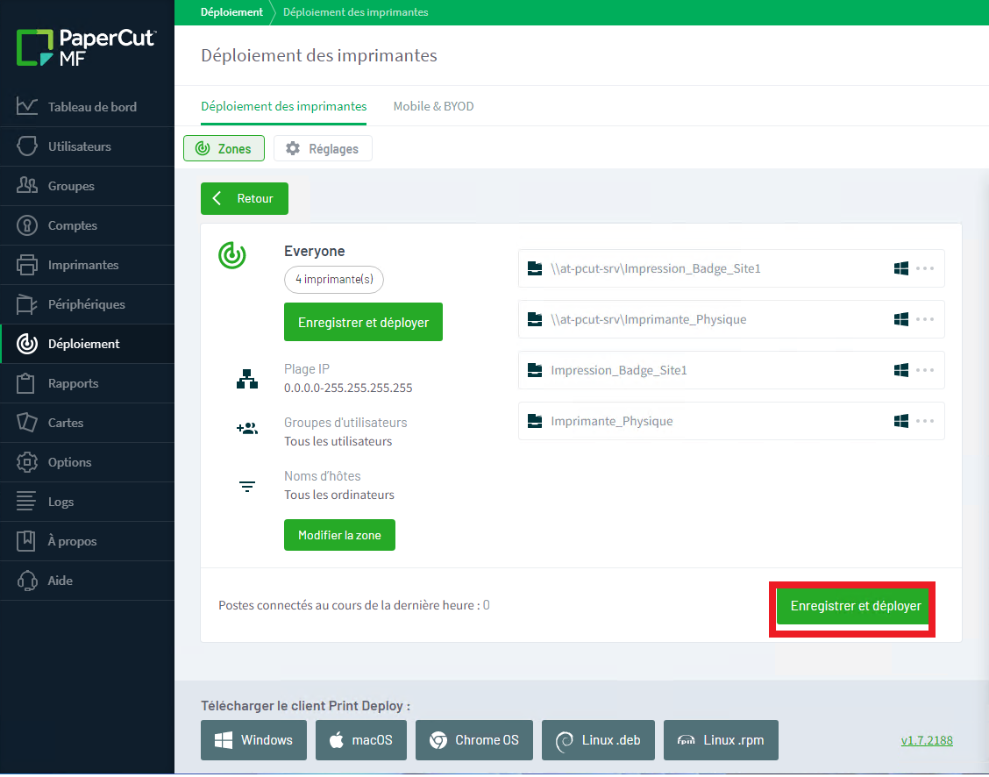Click Déploiement in the breadcrumb
989x777 pixels.
(231, 12)
